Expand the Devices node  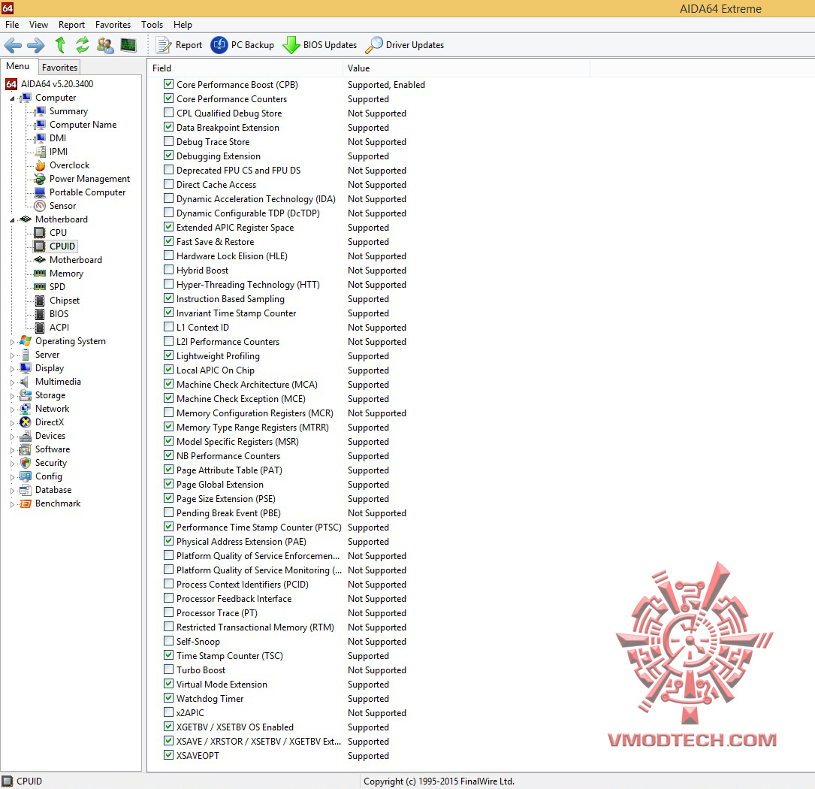(12, 437)
